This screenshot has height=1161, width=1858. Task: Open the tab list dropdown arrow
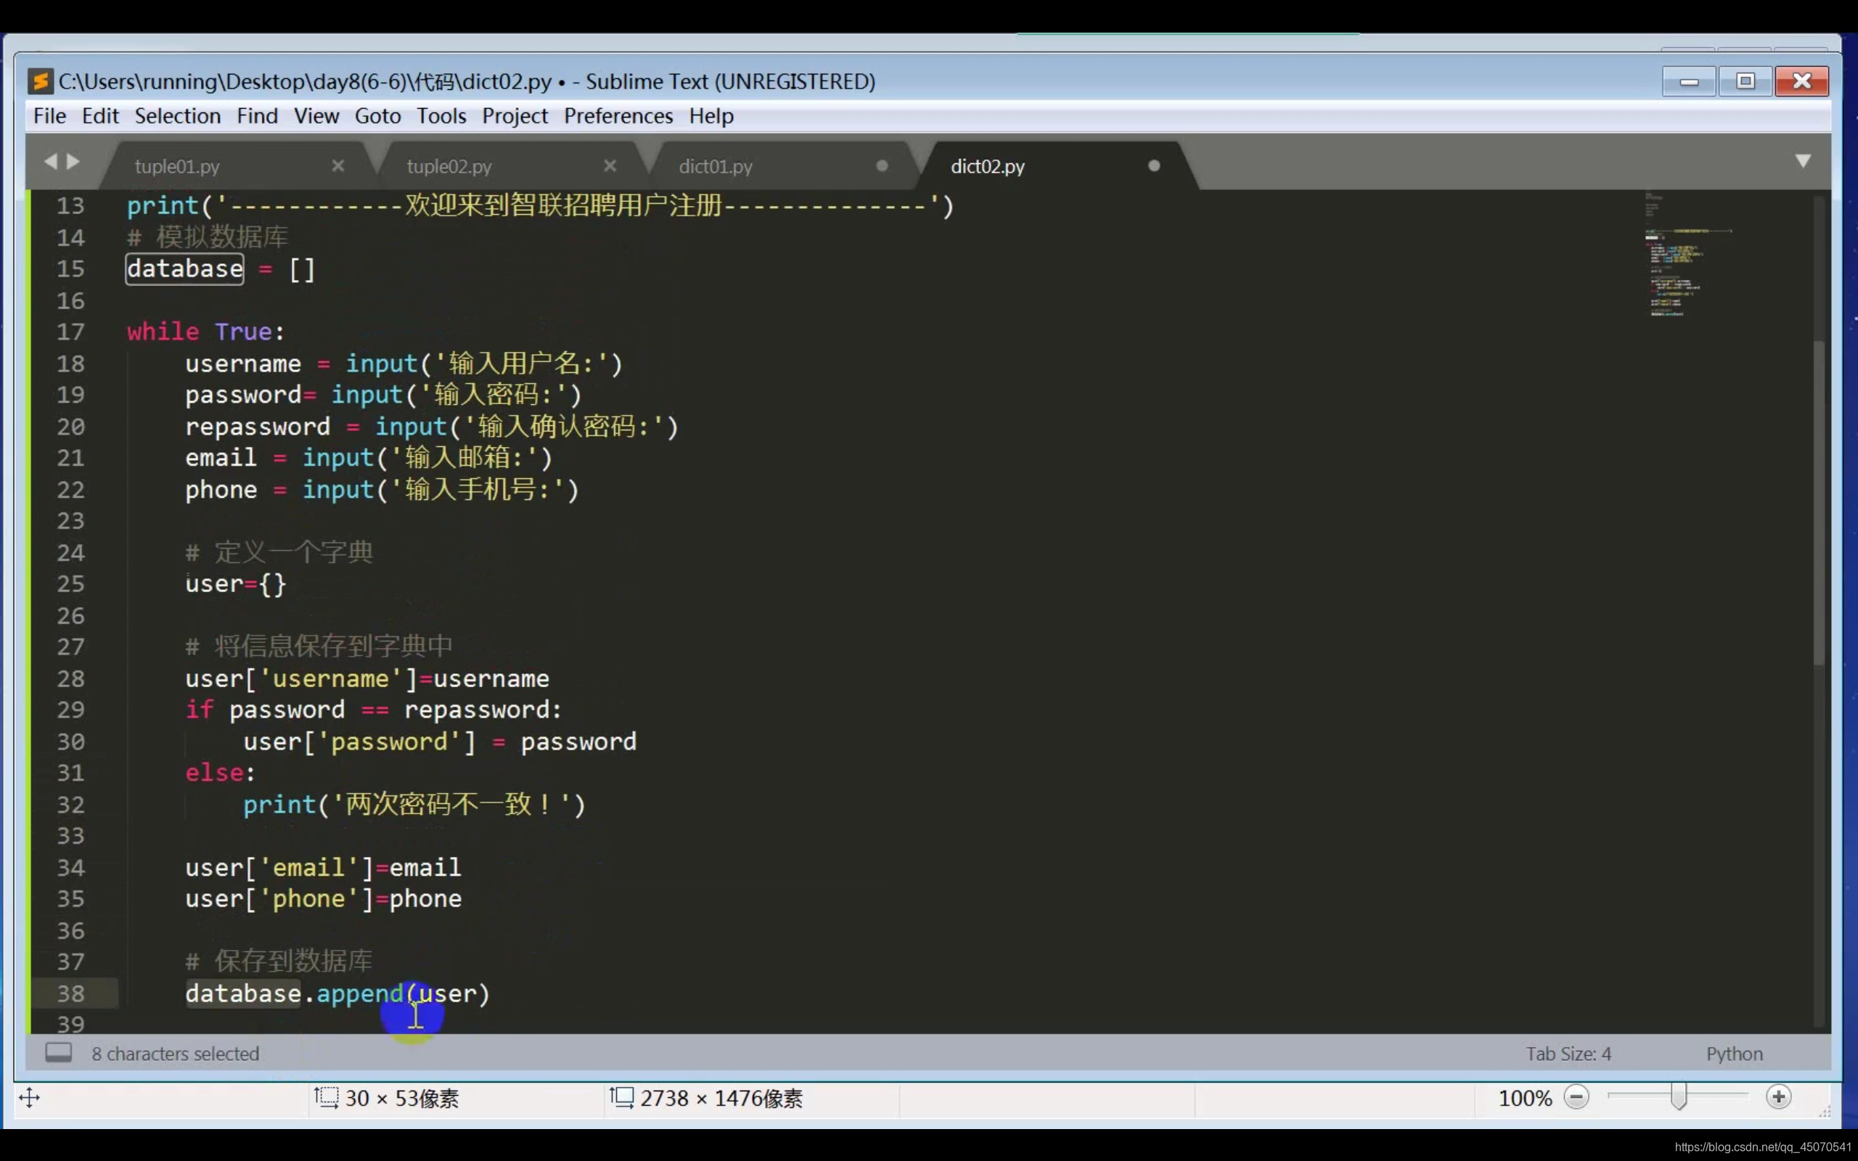[1804, 160]
